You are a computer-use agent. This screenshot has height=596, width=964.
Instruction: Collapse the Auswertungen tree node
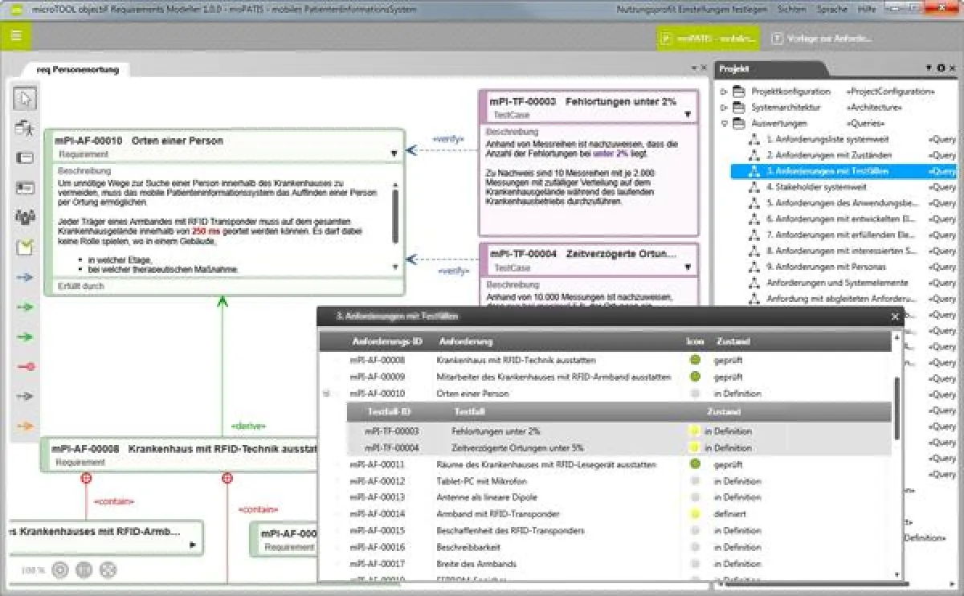click(724, 124)
